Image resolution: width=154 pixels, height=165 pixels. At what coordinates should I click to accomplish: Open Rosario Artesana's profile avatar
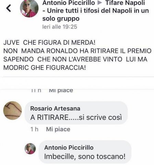[x=12, y=110]
